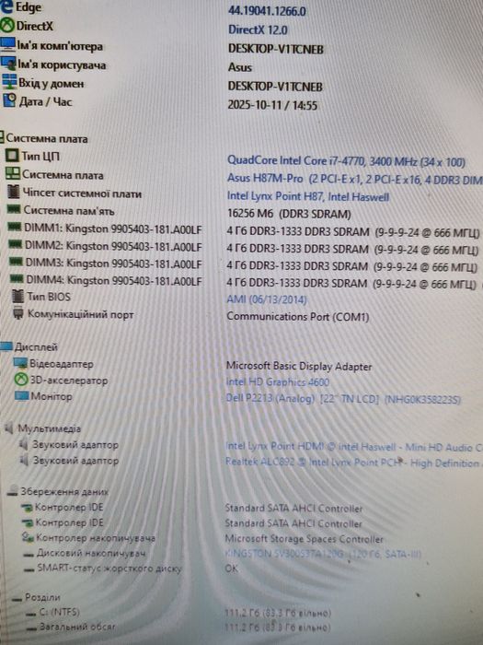Screen dimensions: 483x645
Task: Click the domain login icon beside Вхід у домен
Action: (9, 82)
